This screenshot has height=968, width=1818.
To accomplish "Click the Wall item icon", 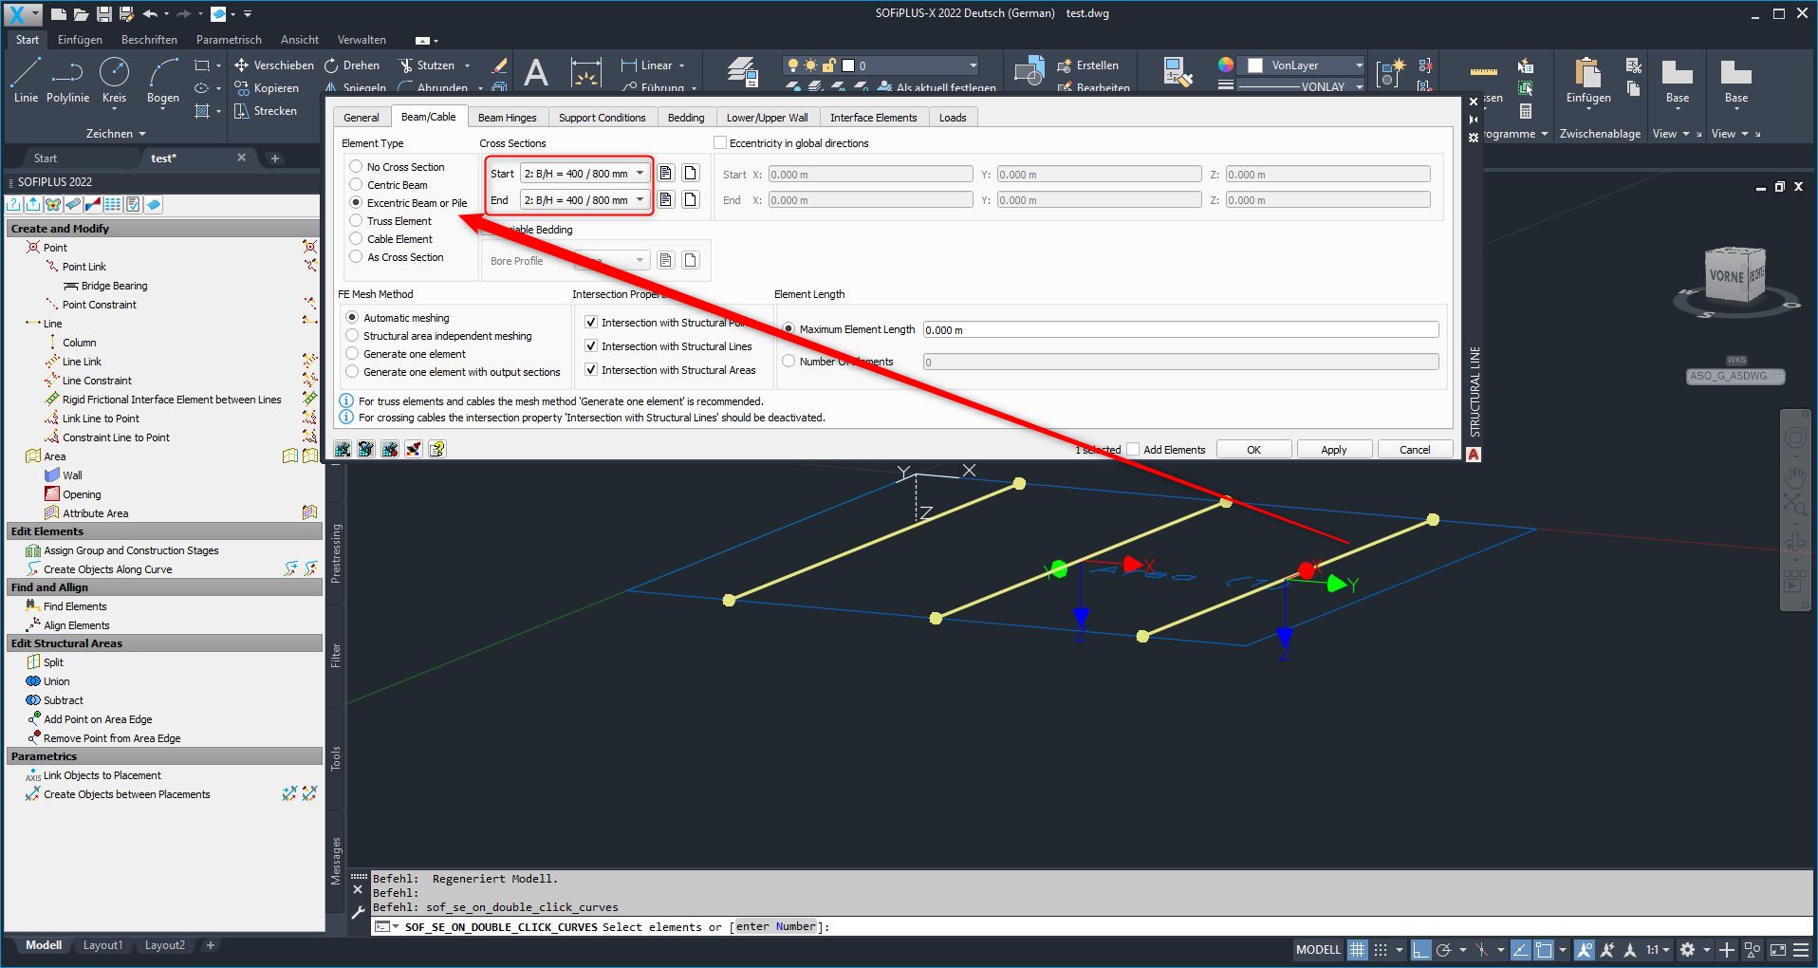I will [52, 475].
